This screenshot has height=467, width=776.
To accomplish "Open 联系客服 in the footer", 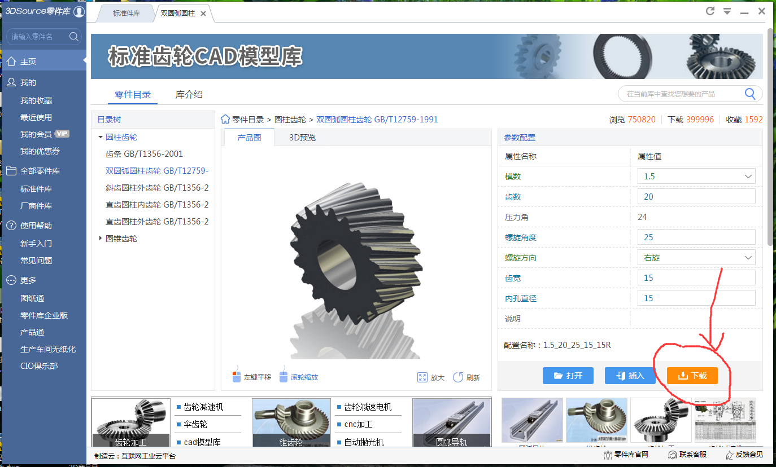I will click(687, 455).
